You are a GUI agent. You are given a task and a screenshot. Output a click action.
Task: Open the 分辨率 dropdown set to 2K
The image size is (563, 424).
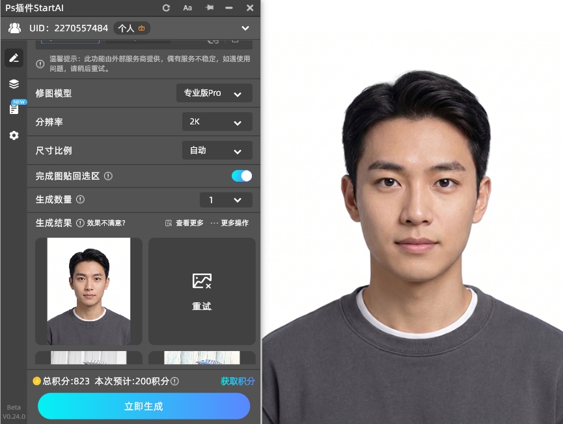pyautogui.click(x=217, y=122)
